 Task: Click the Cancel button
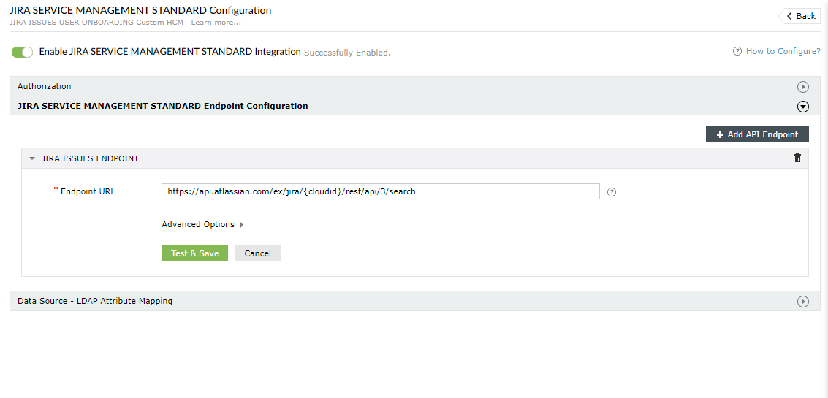pyautogui.click(x=258, y=253)
